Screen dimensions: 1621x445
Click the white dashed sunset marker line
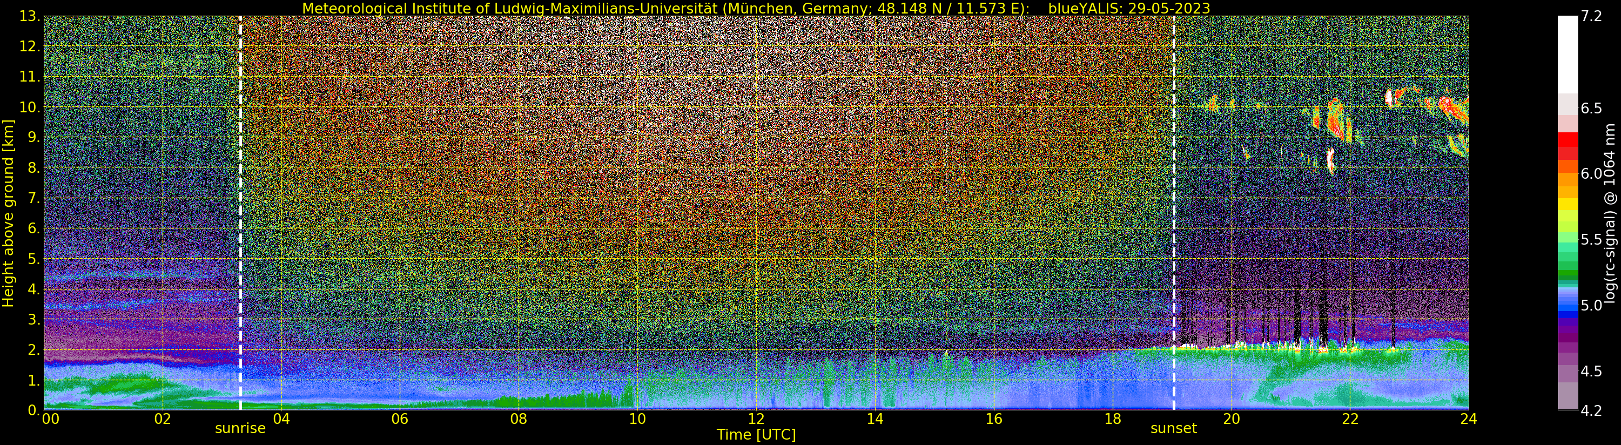click(x=1174, y=213)
